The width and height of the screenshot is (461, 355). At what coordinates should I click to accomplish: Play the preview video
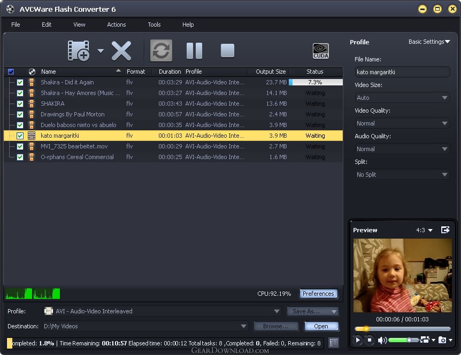coord(357,340)
